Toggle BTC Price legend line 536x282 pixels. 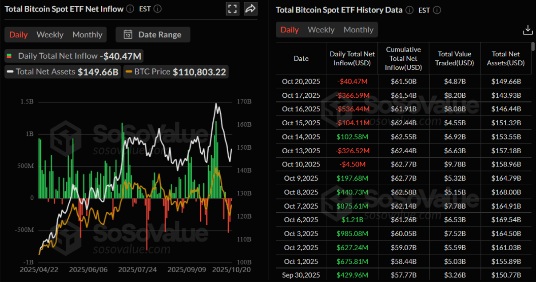147,71
